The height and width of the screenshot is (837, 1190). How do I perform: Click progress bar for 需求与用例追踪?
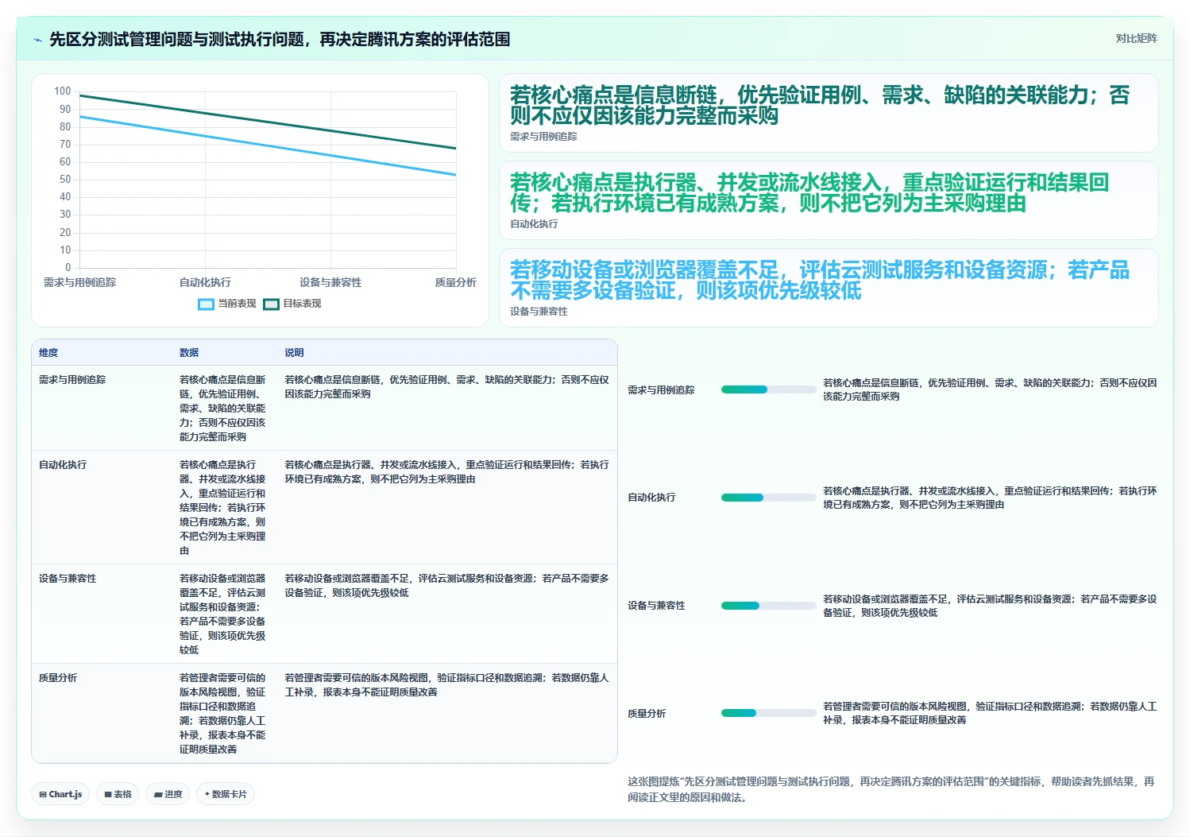point(768,389)
